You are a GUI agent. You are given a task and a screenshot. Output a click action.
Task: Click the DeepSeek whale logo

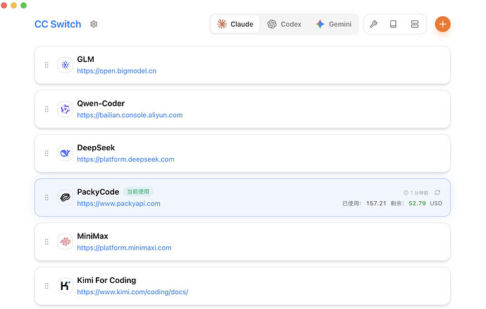65,153
